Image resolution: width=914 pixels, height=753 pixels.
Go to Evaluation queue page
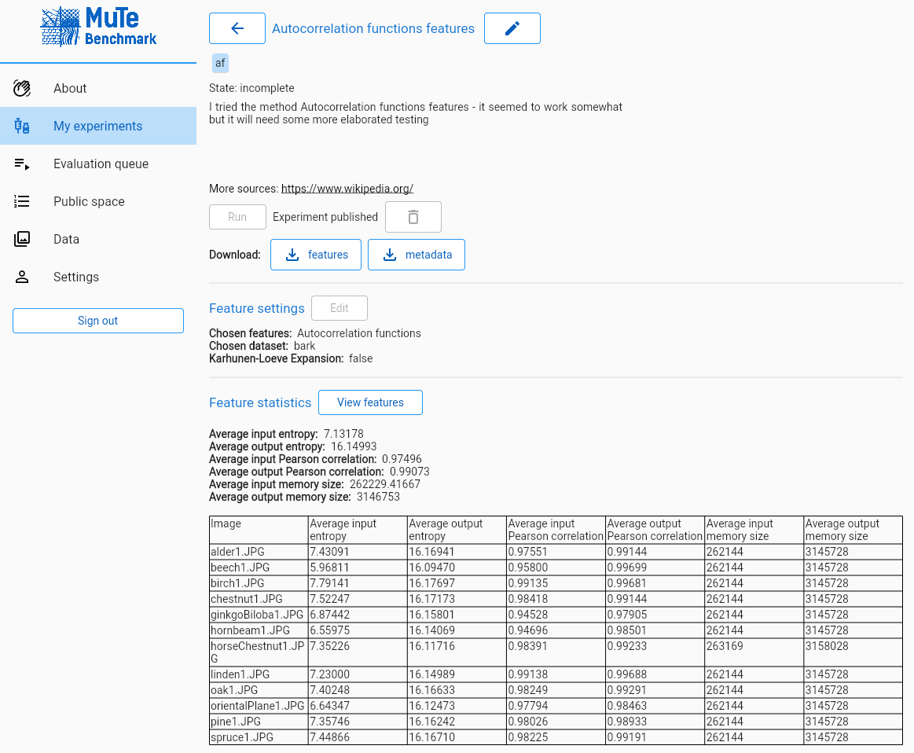click(x=101, y=164)
